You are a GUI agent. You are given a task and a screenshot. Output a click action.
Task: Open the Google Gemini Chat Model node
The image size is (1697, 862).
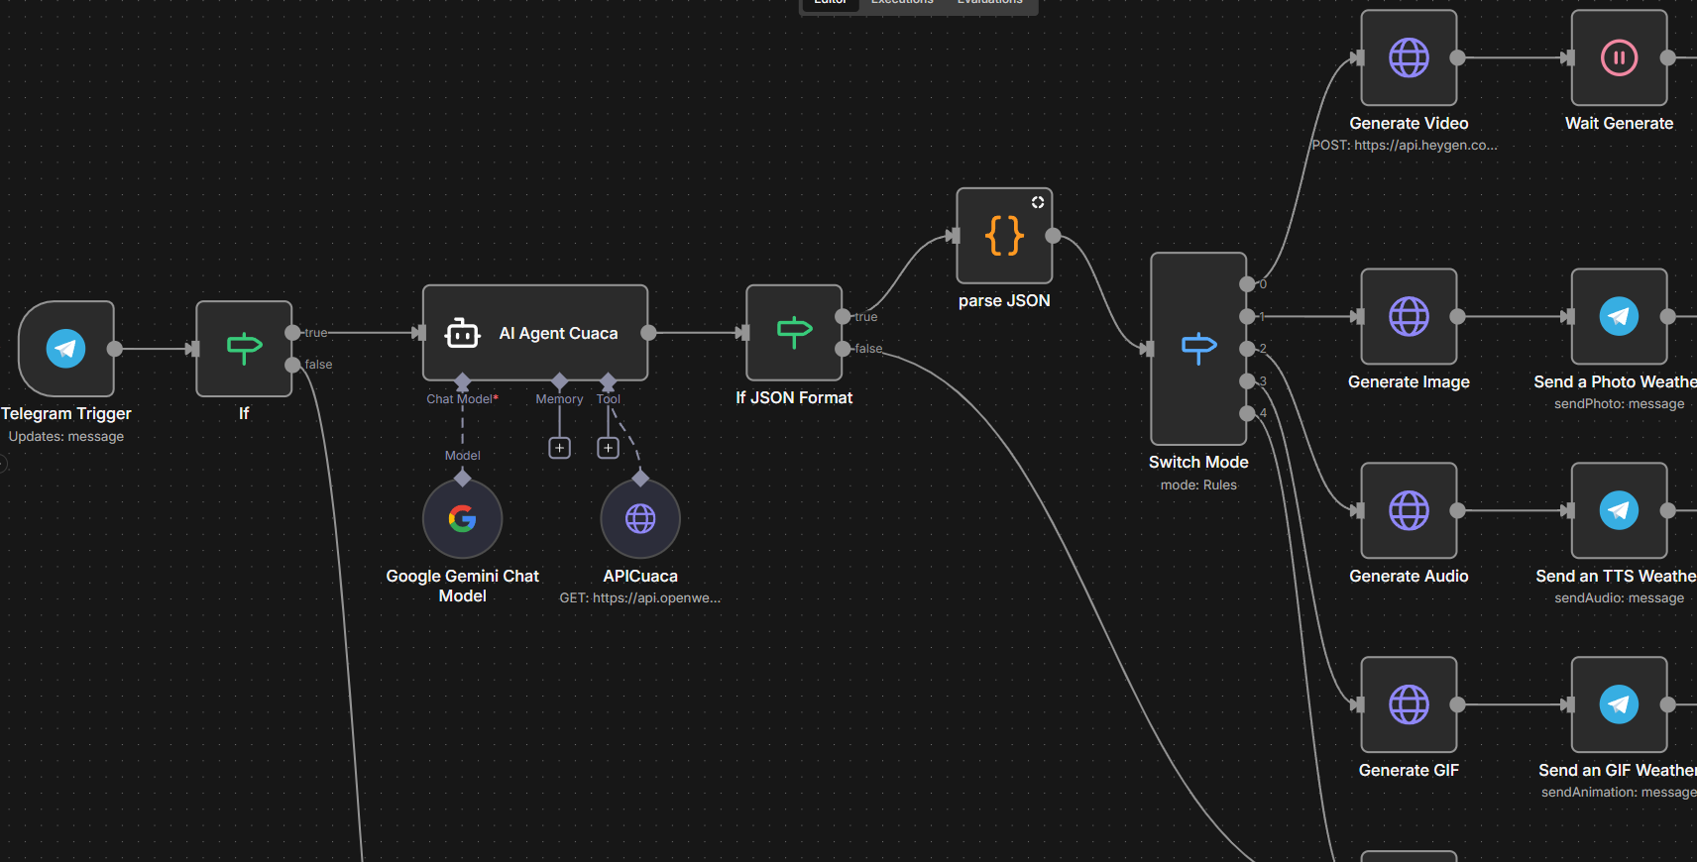point(462,518)
